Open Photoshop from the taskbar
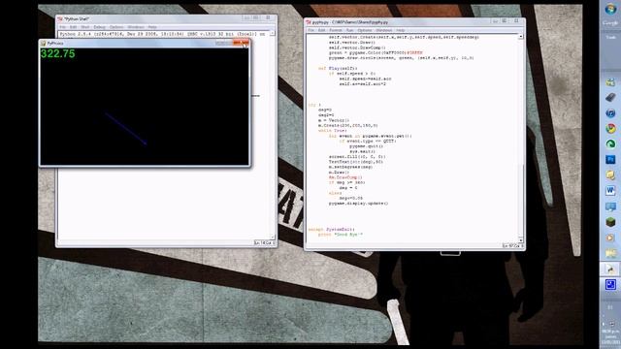The height and width of the screenshot is (349, 621). click(x=610, y=159)
